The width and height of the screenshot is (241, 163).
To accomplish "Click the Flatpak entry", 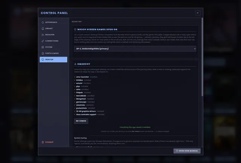I will (82, 93).
